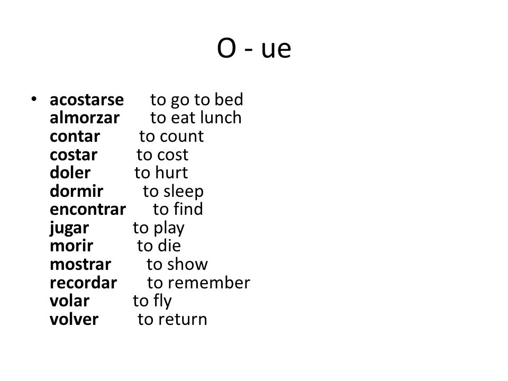Select the bold word "almorzar"
The image size is (508, 381).
[x=85, y=117]
